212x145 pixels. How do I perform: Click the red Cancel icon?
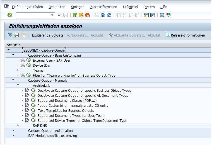click(88, 15)
